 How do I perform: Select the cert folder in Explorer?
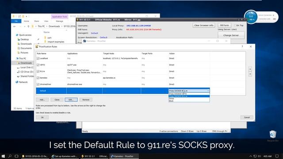click(x=48, y=38)
